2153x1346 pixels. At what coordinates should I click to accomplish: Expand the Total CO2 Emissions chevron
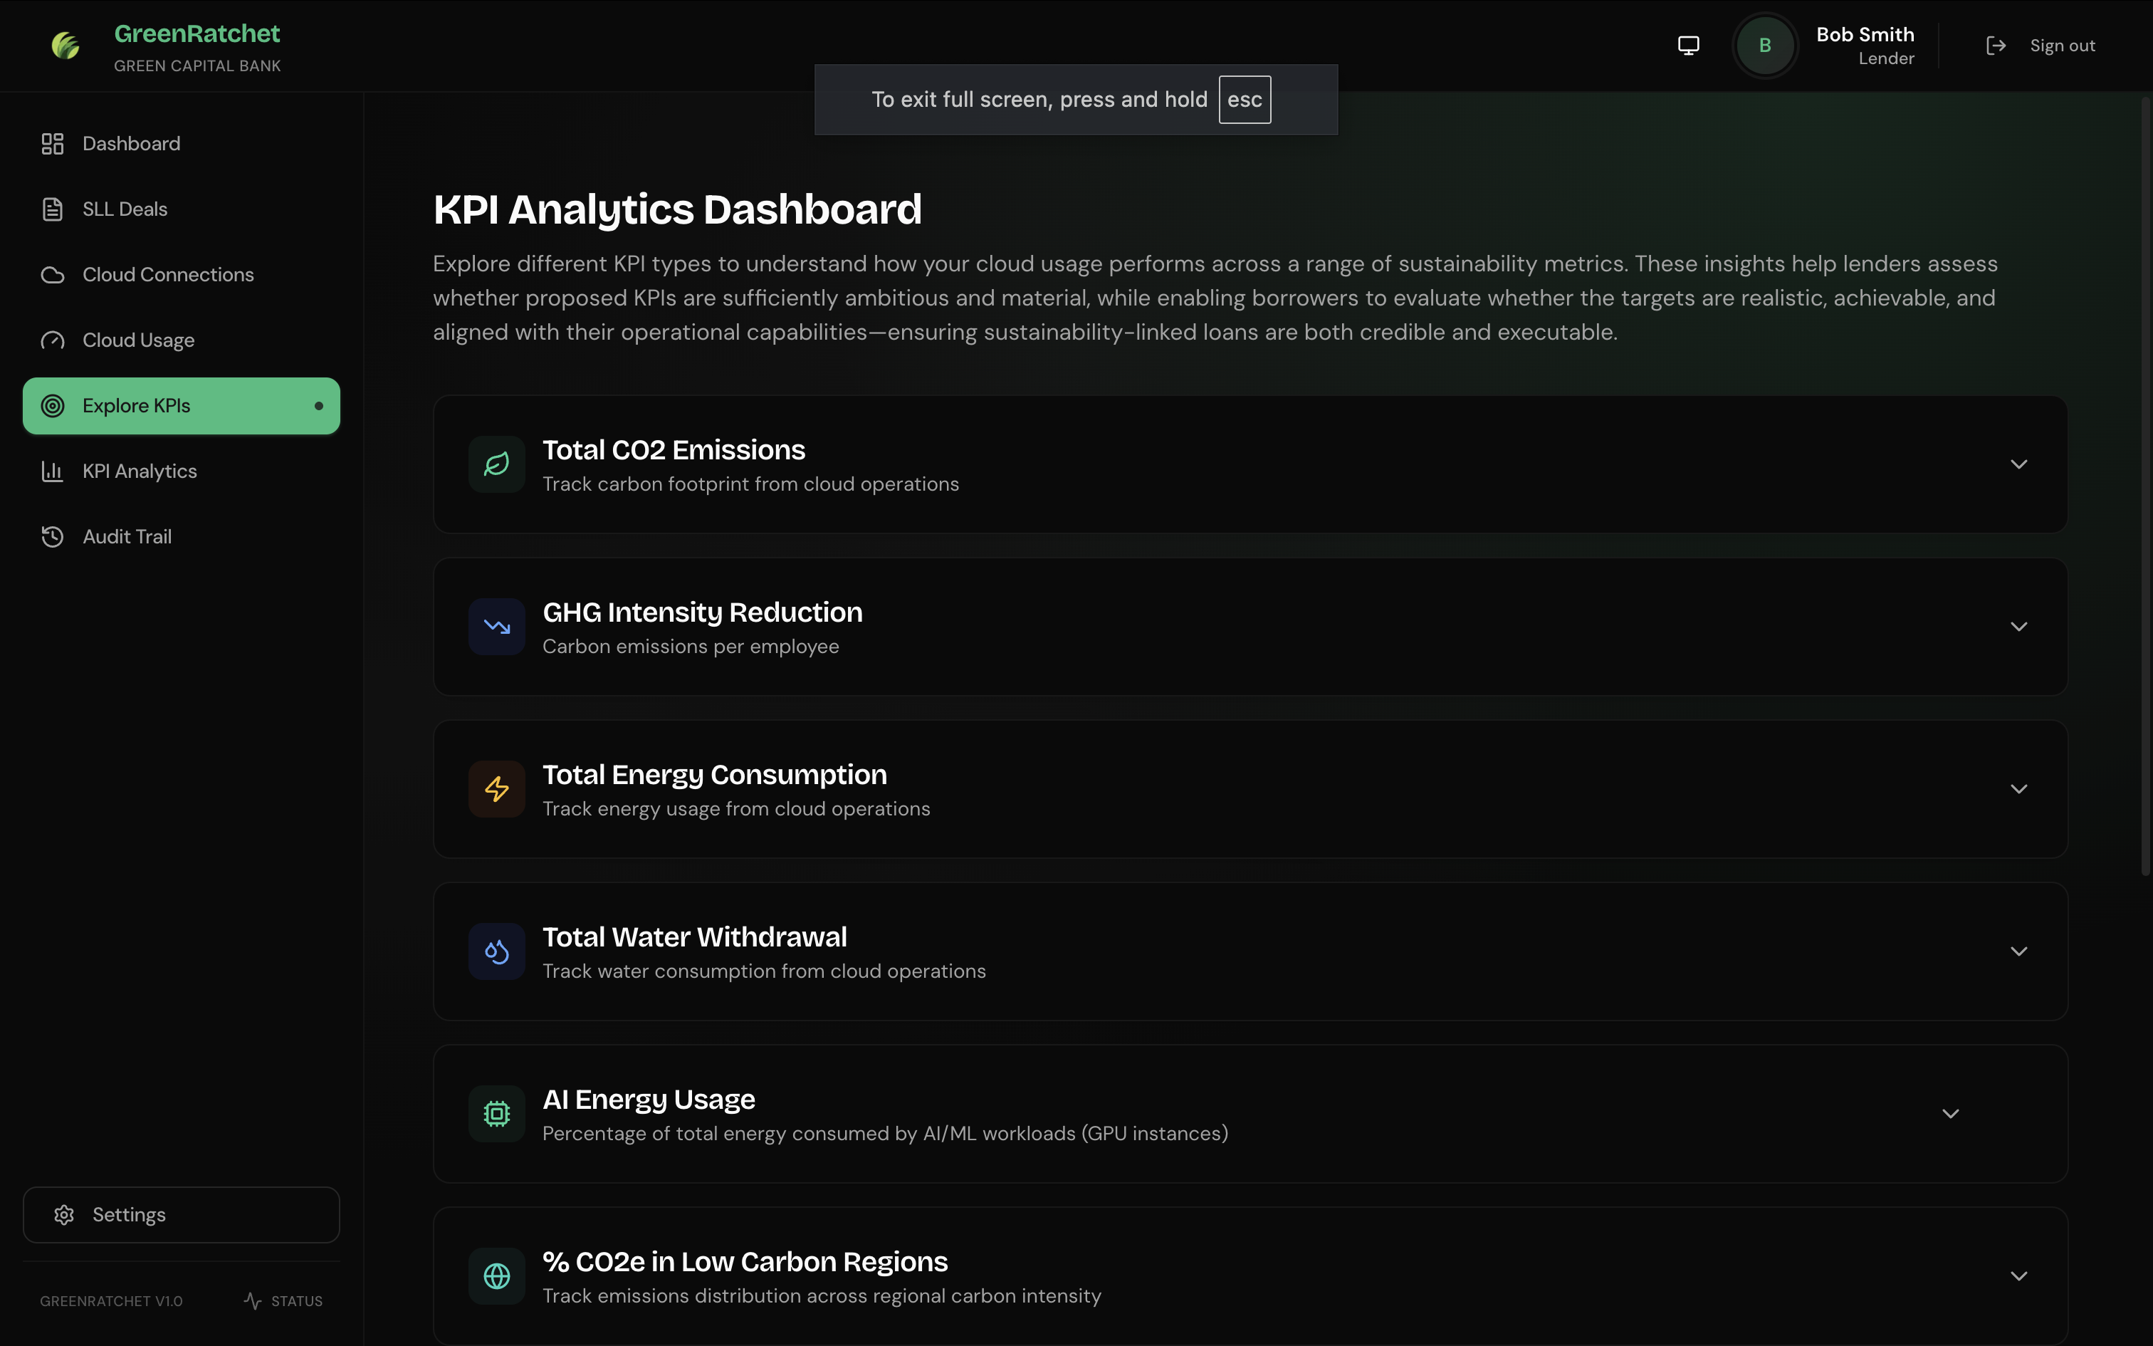[2018, 464]
